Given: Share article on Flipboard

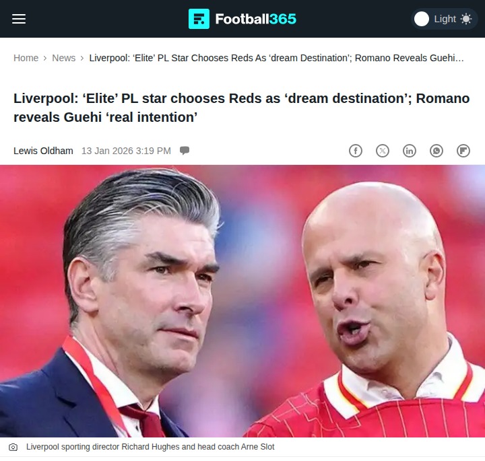Looking at the screenshot, I should (463, 151).
